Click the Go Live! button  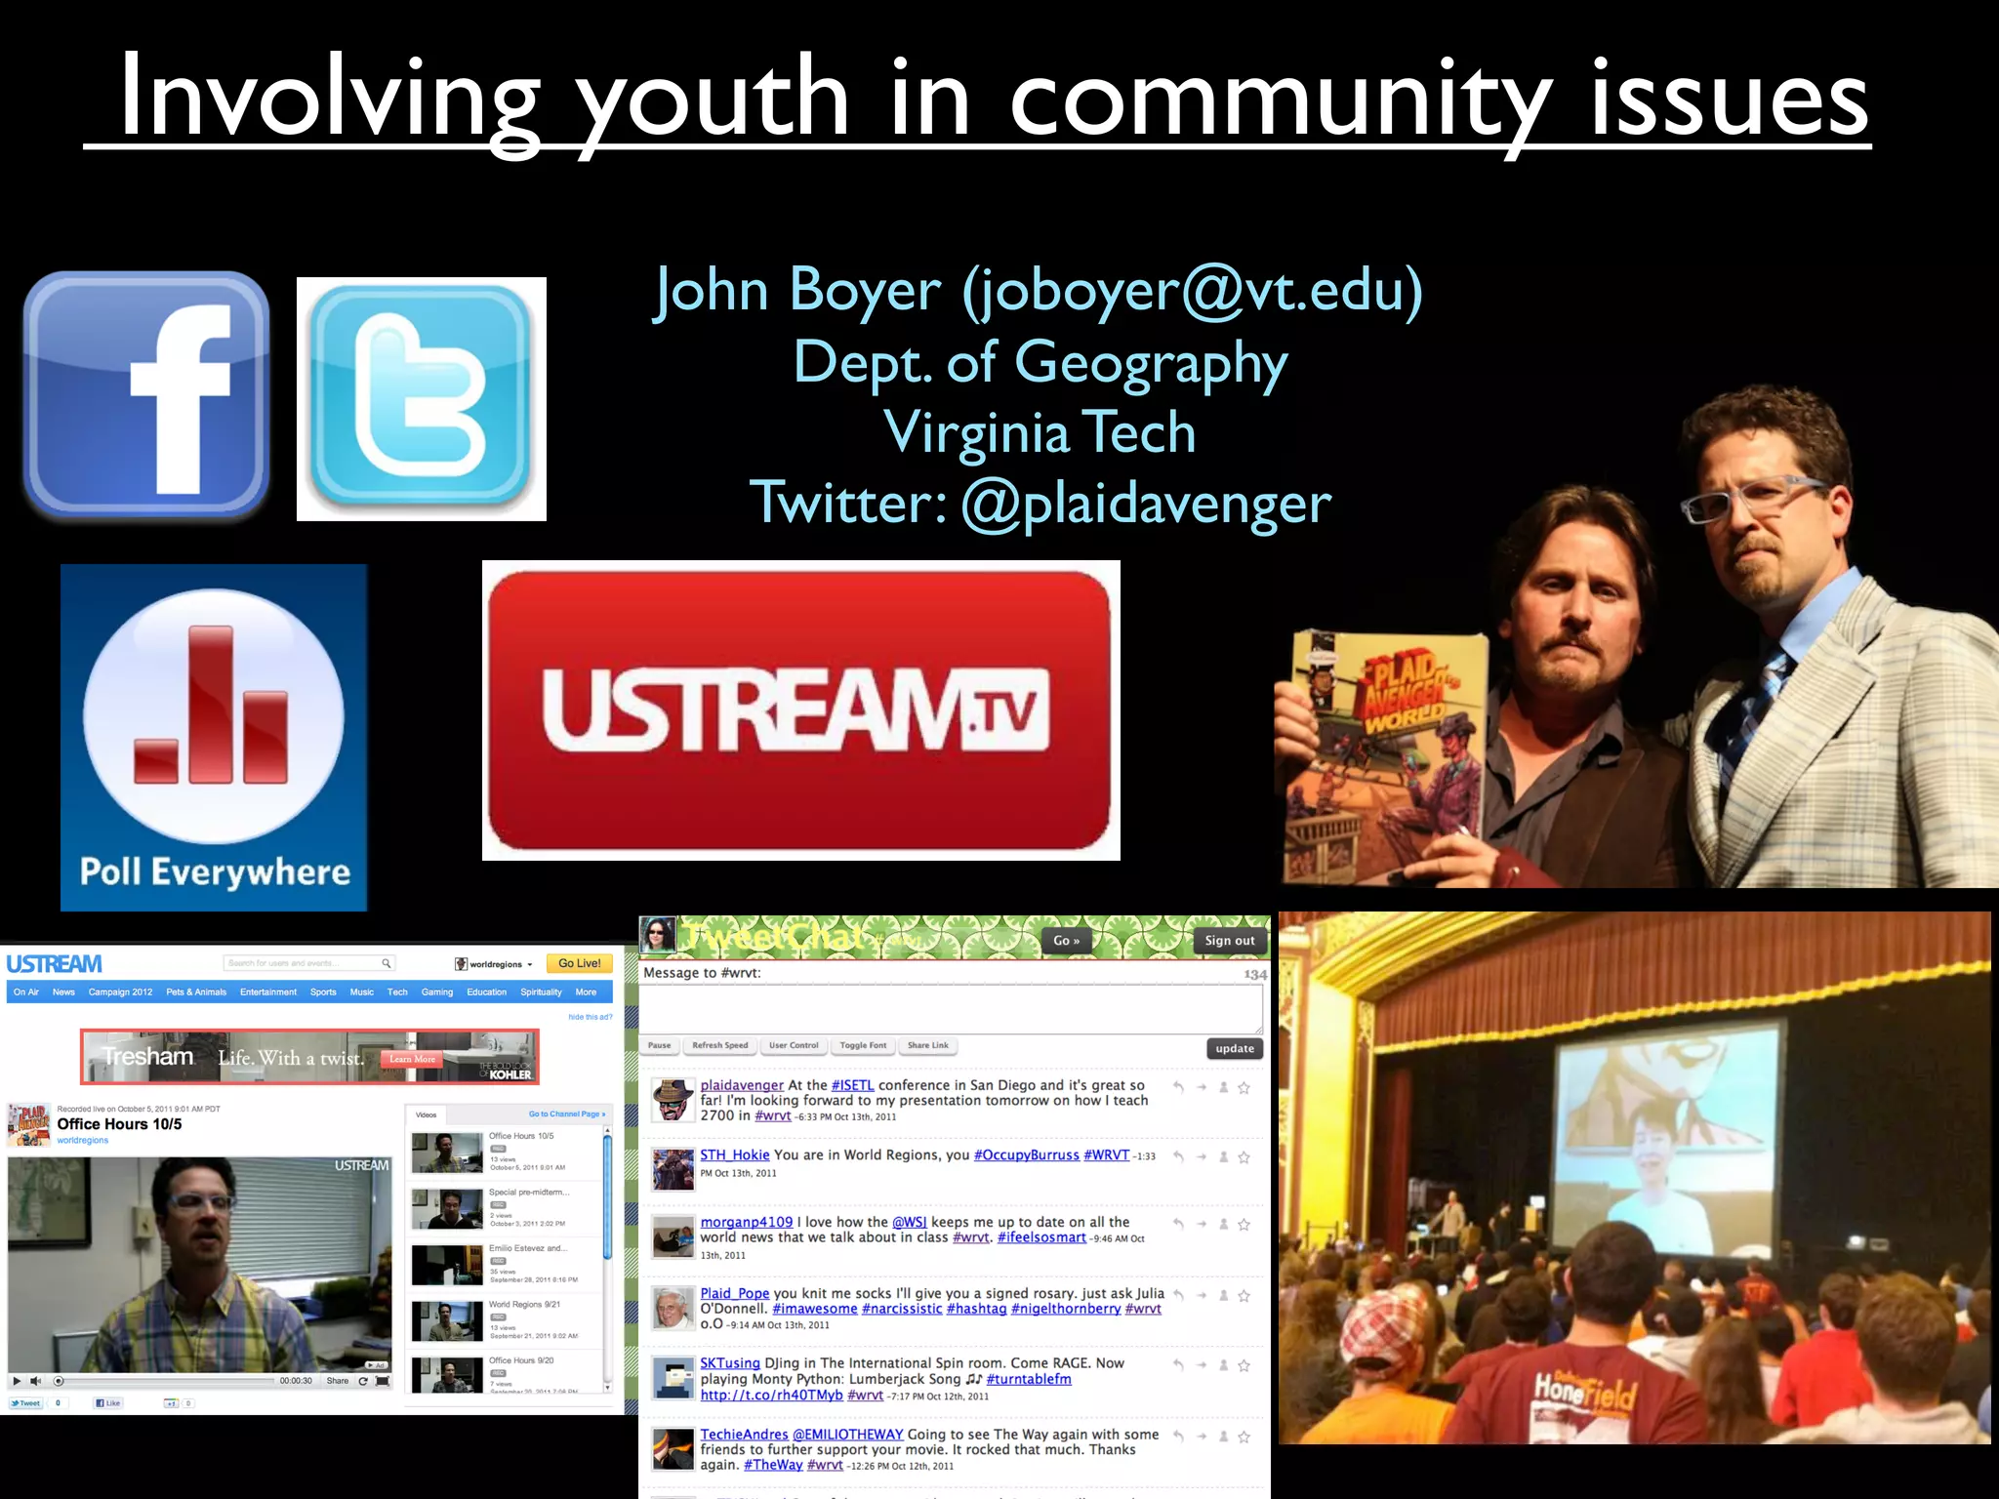coord(579,963)
